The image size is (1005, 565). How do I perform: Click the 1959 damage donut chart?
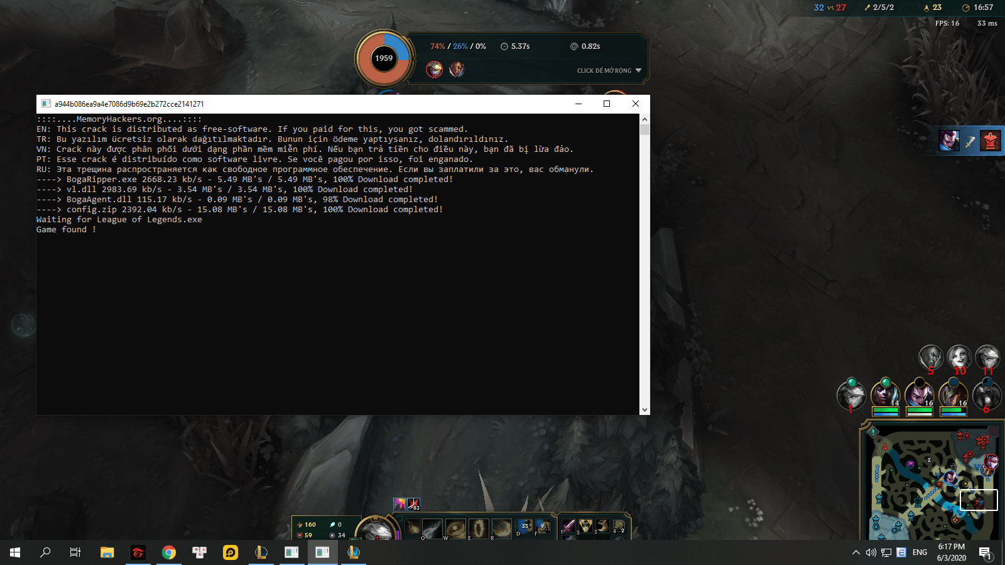point(384,58)
